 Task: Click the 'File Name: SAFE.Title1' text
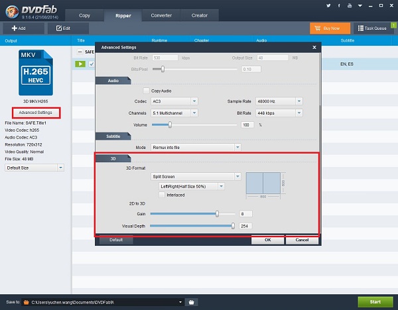(26, 123)
